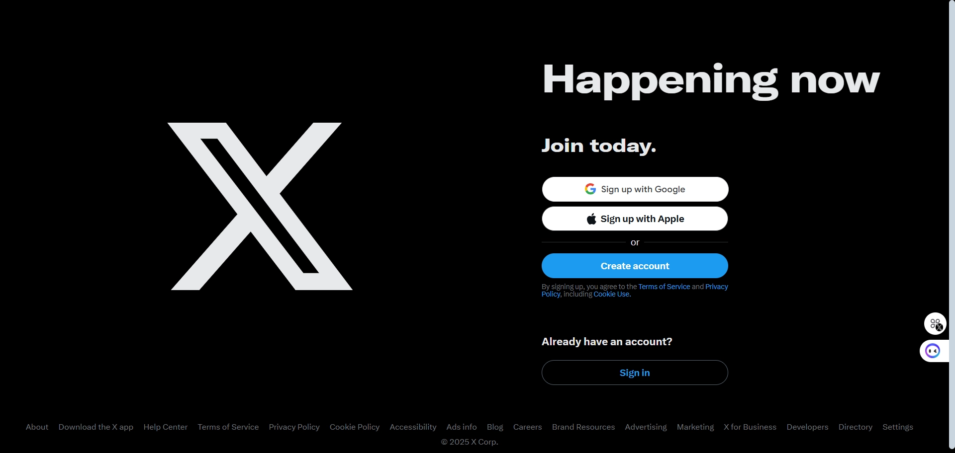Visit the Help Center footer link
Screen dimensions: 955x453
166,427
